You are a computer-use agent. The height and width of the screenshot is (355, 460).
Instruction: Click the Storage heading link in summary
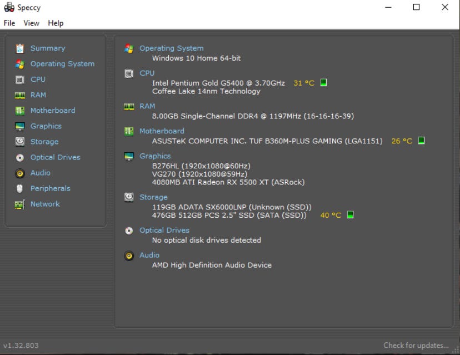pyautogui.click(x=153, y=197)
